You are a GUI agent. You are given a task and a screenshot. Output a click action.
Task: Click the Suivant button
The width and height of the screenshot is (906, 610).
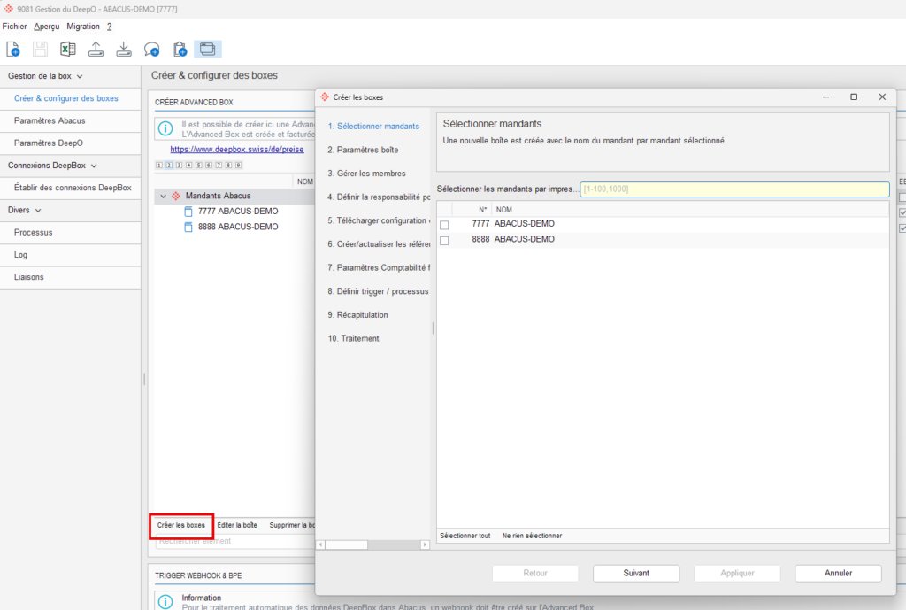point(636,573)
